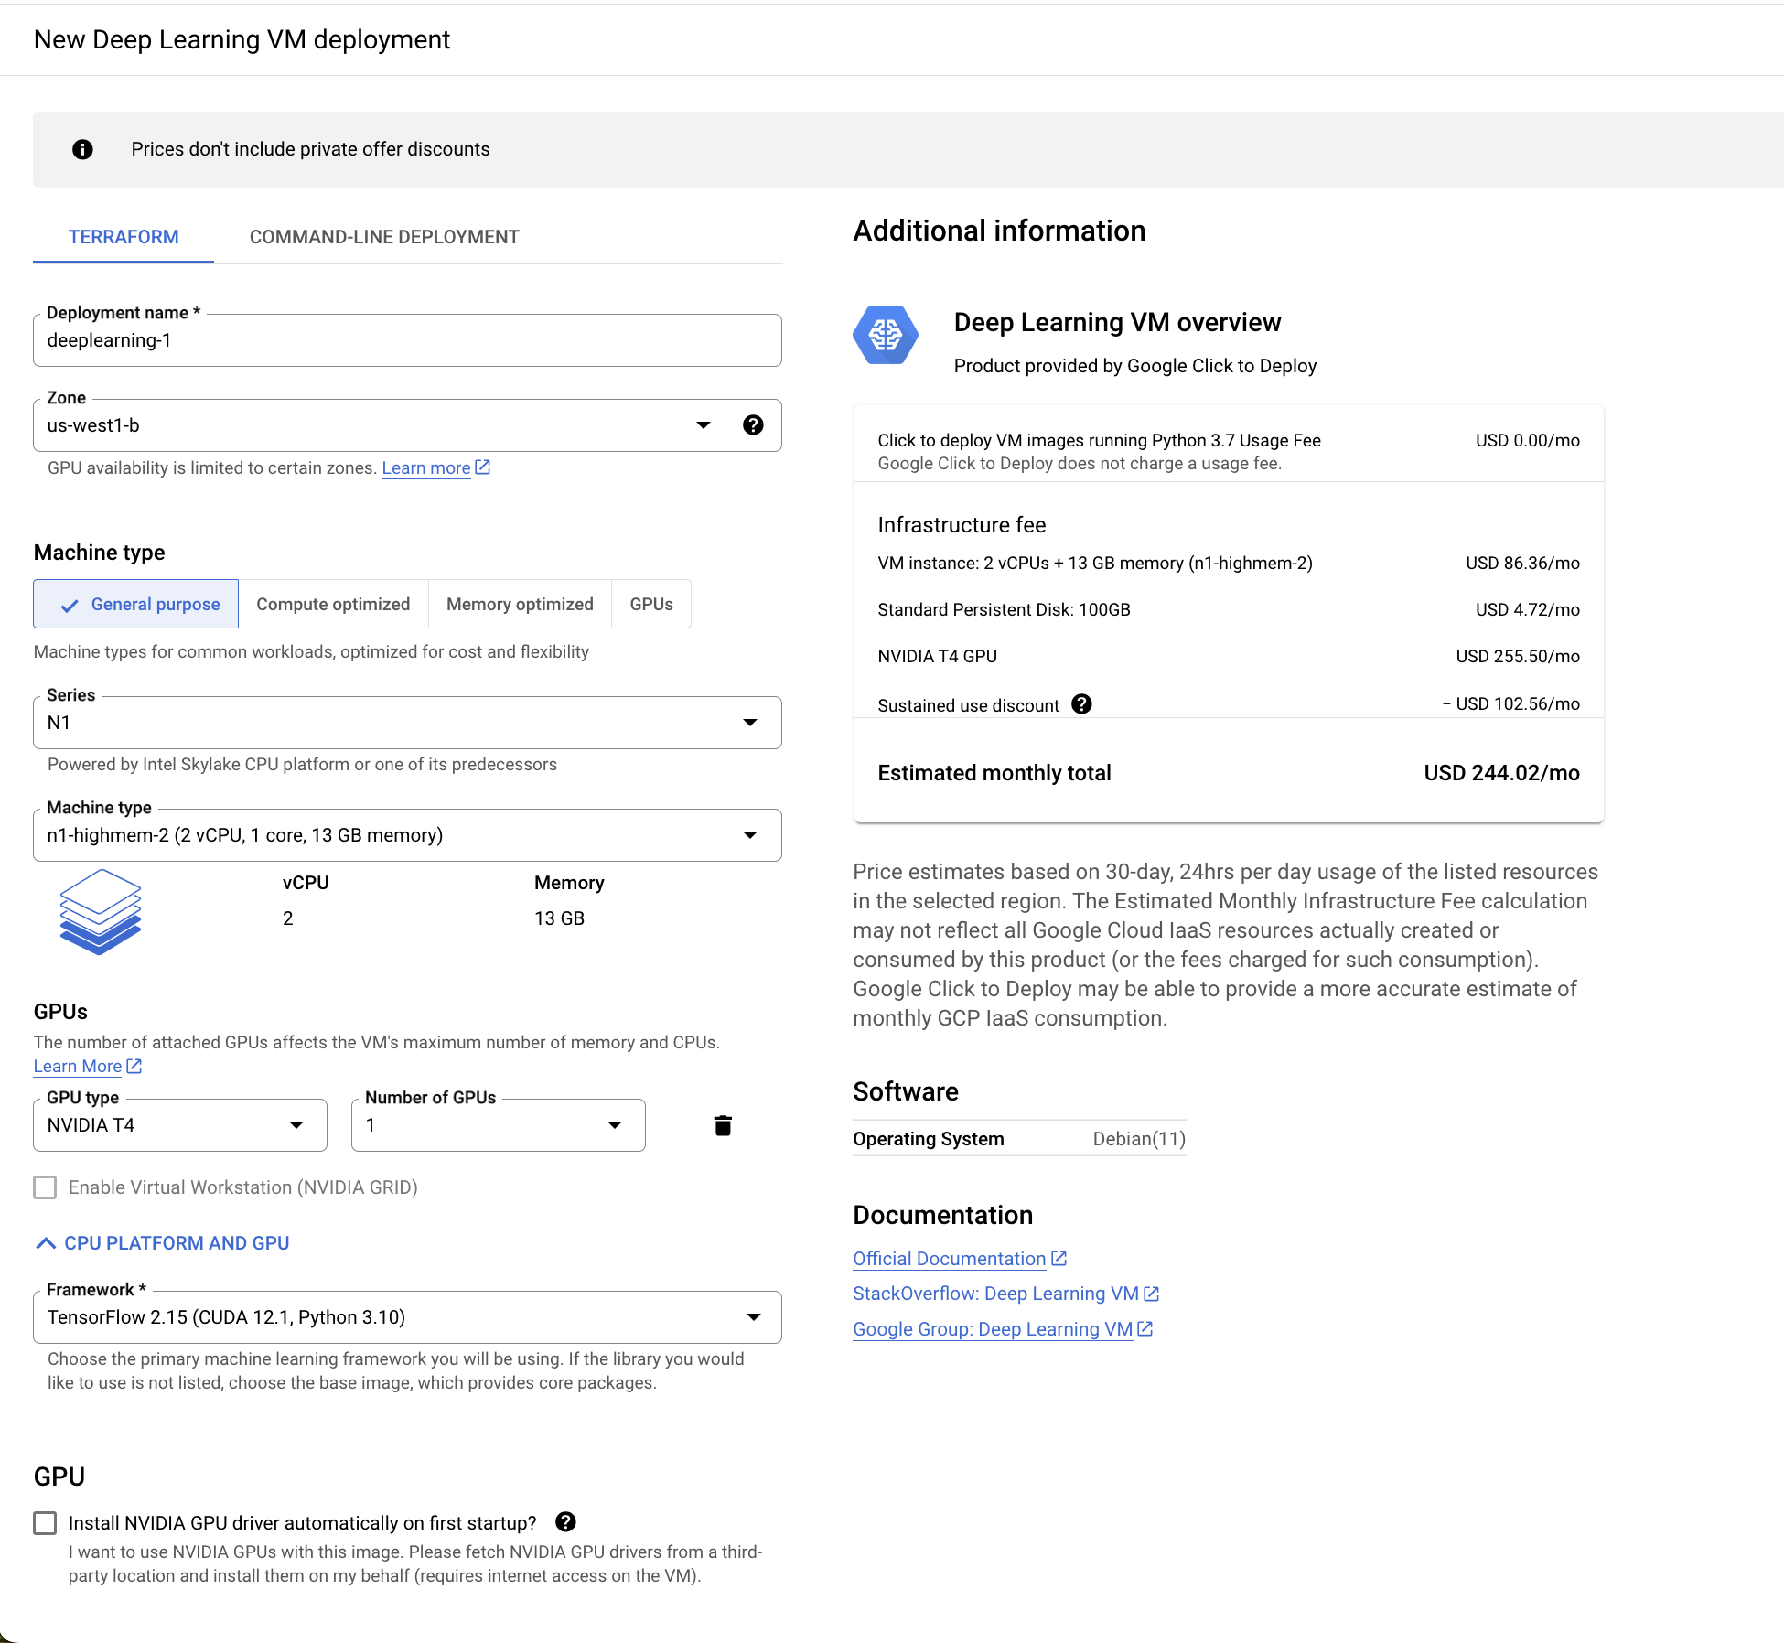This screenshot has height=1643, width=1784.
Task: Click the Zone help question mark icon
Action: 753,424
